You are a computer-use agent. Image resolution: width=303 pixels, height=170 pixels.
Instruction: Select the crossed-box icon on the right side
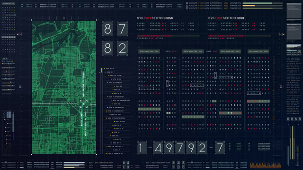(281, 87)
